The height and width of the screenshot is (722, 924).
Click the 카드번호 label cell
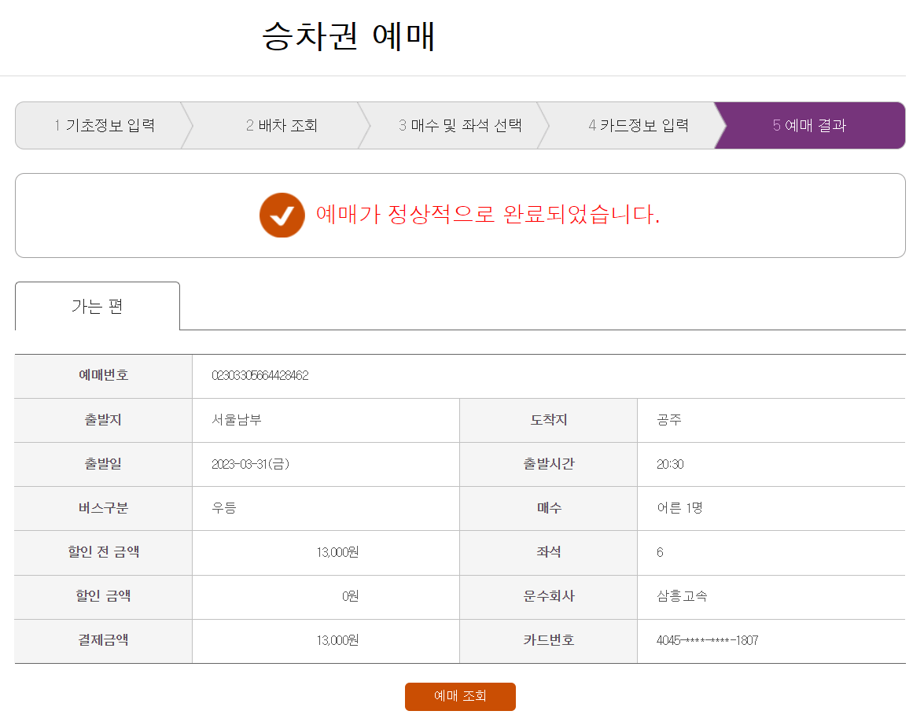(549, 641)
